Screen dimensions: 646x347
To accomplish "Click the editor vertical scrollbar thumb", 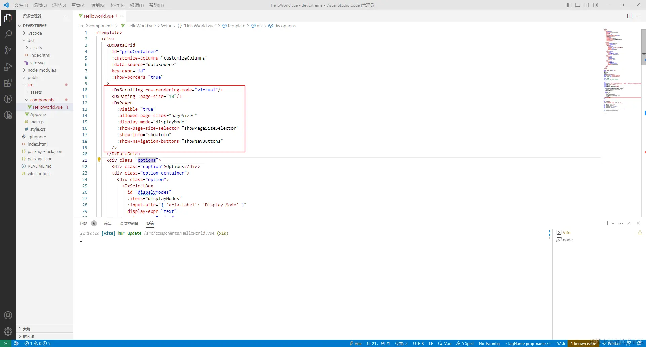I will pyautogui.click(x=644, y=46).
